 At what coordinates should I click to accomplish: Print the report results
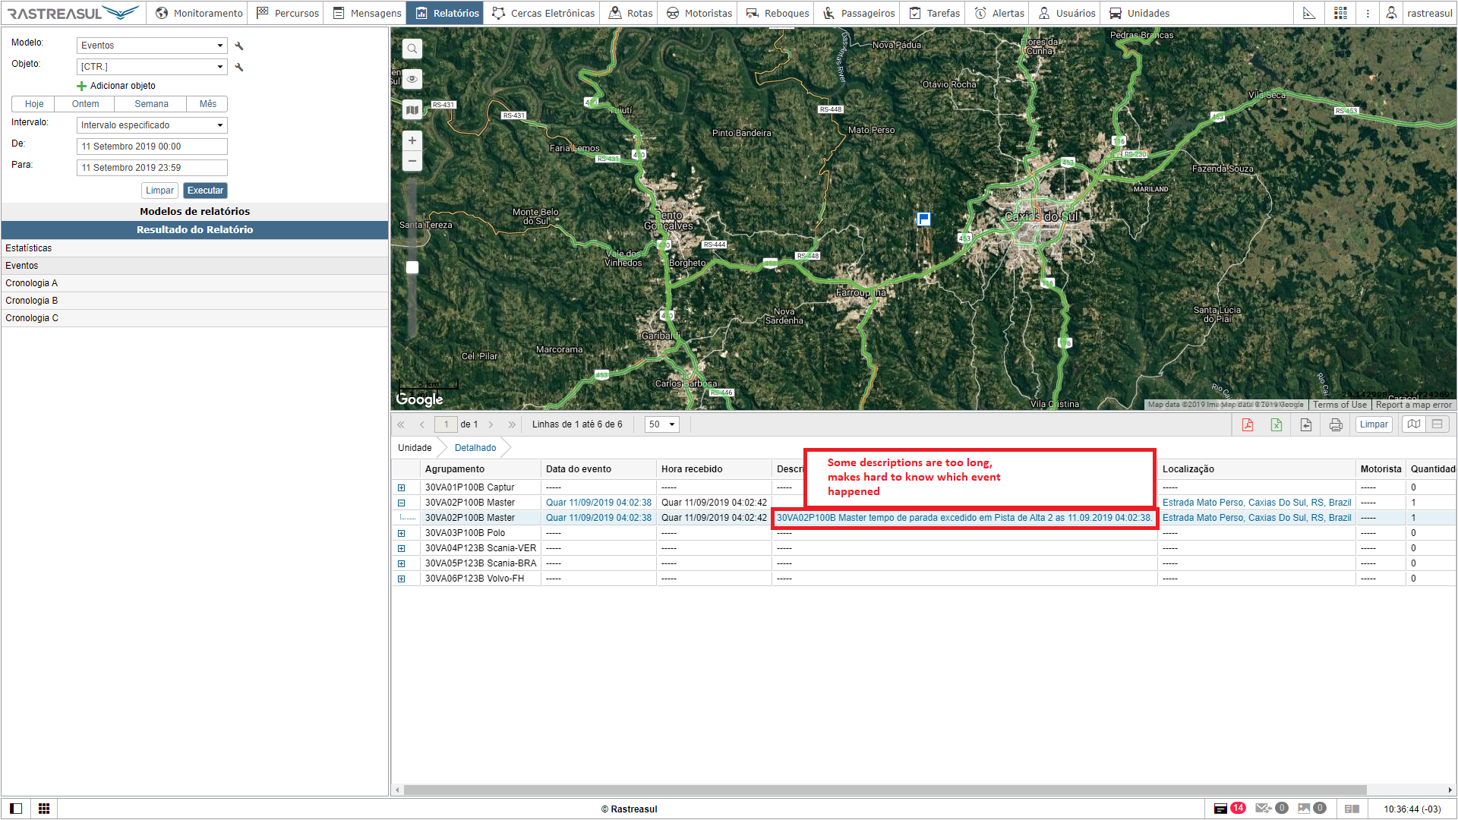[1336, 424]
